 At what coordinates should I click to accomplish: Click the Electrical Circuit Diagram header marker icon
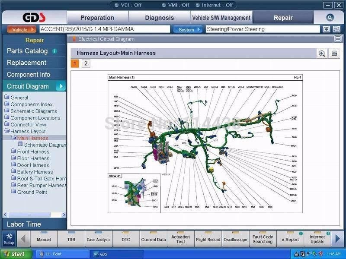pyautogui.click(x=74, y=39)
